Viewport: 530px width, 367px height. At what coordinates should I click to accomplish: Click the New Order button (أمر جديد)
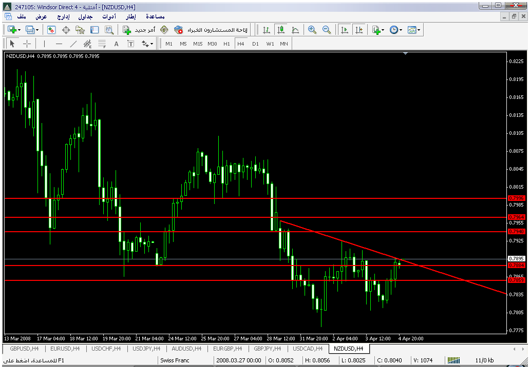tap(139, 30)
